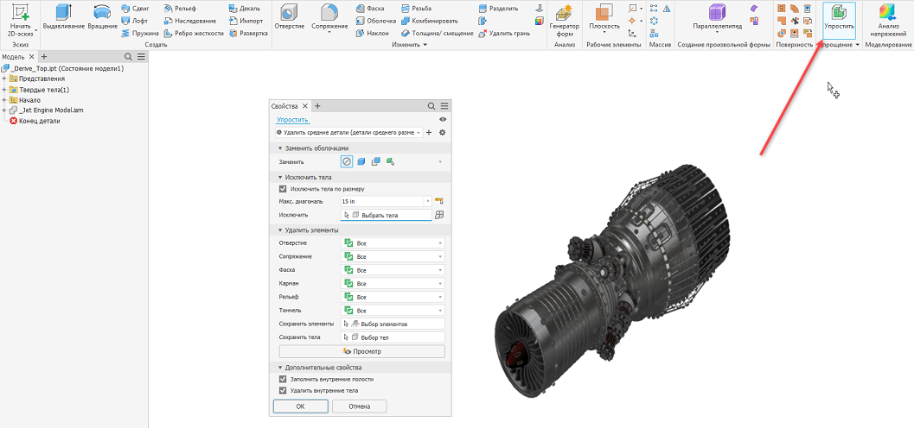
Task: Select the Свойства panel tab
Action: coord(284,106)
